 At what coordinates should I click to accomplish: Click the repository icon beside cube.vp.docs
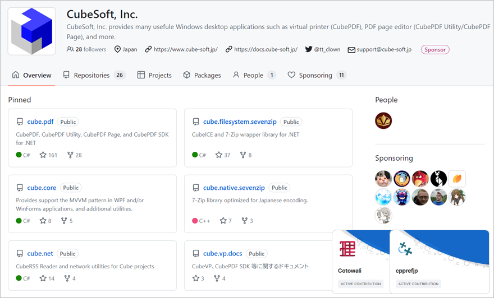196,253
